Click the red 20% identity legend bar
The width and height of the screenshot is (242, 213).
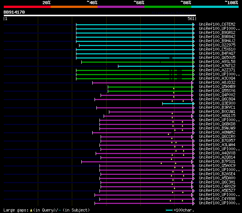[x=27, y=7]
